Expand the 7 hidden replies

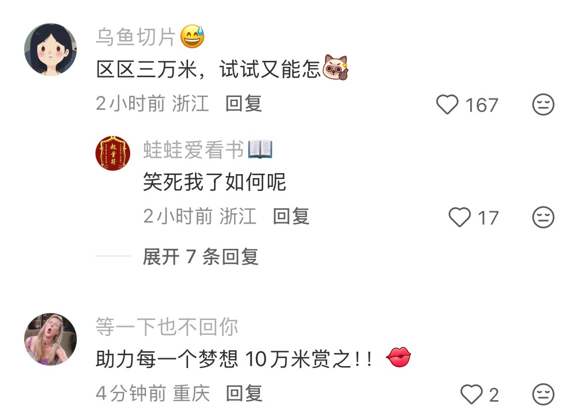click(x=200, y=256)
